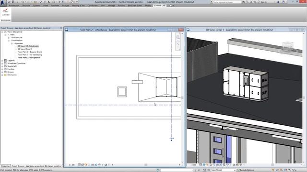Image resolution: width=307 pixels, height=172 pixels.
Task: Click the Text 'A' tool in quick access toolbar
Action: pos(48,2)
